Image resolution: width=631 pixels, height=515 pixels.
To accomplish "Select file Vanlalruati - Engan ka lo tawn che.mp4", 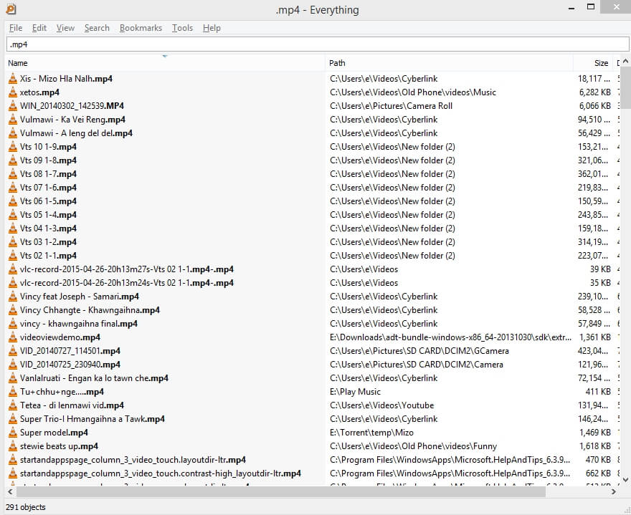I will [94, 378].
